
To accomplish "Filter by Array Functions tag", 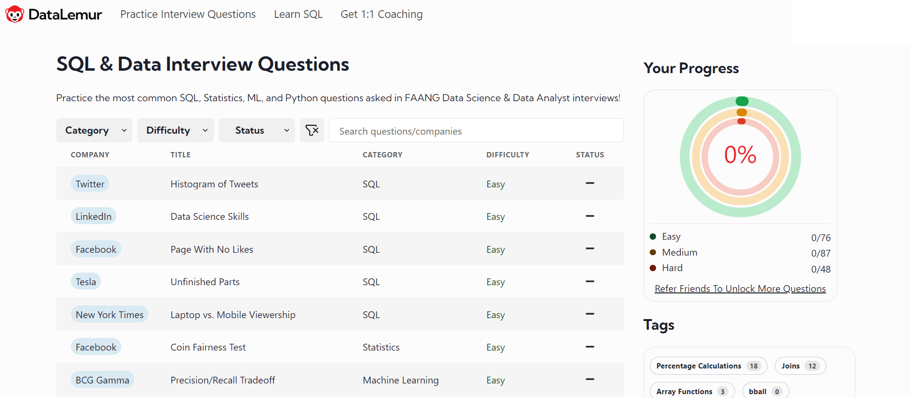I will [692, 391].
